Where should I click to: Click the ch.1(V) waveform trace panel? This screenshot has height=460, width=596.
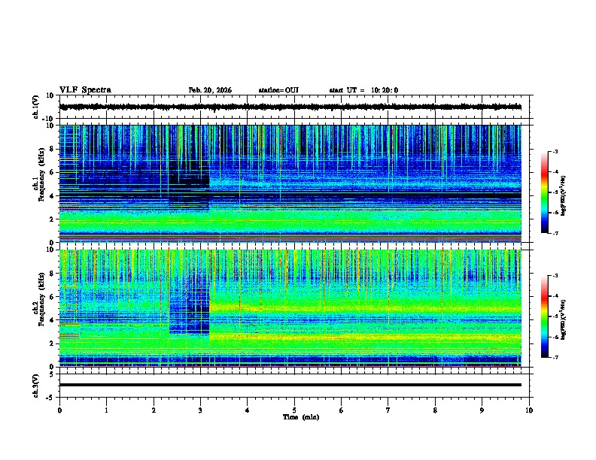tap(294, 107)
